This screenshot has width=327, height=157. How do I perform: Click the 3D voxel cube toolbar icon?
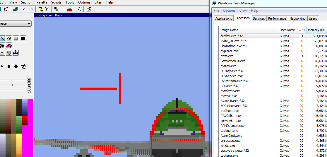tap(15, 9)
